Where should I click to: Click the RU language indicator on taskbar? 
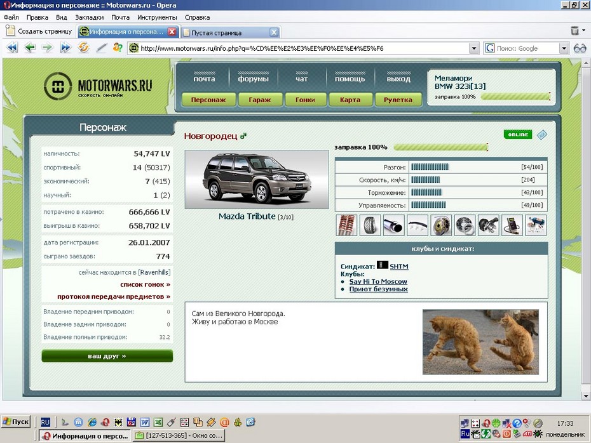[x=45, y=422]
